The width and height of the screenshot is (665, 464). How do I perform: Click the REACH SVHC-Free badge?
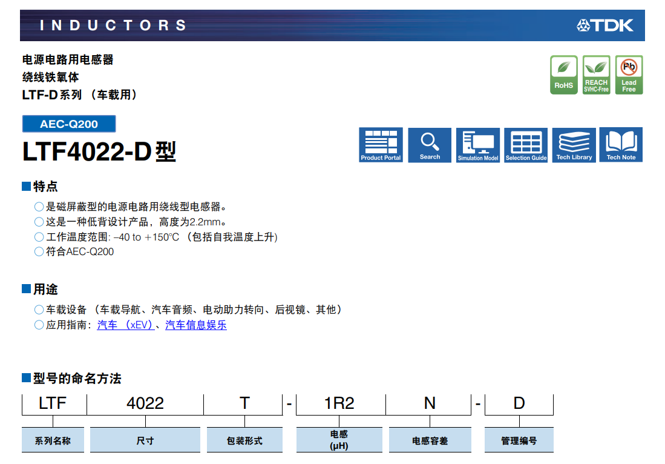pos(596,75)
